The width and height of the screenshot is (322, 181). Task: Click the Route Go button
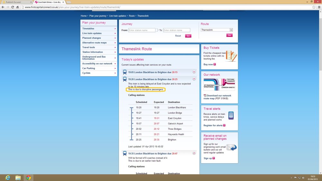click(229, 35)
